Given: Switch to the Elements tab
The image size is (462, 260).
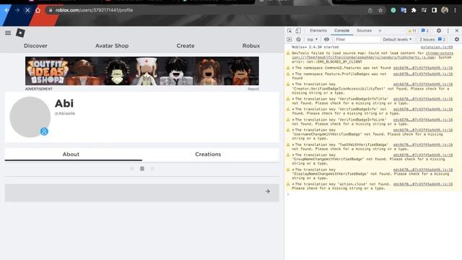Looking at the screenshot, I should pyautogui.click(x=318, y=30).
